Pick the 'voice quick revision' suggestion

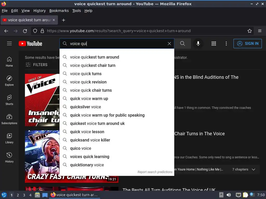117,82
